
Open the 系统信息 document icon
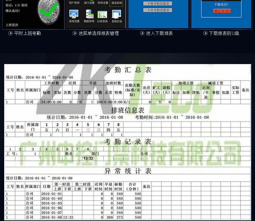(117, 15)
